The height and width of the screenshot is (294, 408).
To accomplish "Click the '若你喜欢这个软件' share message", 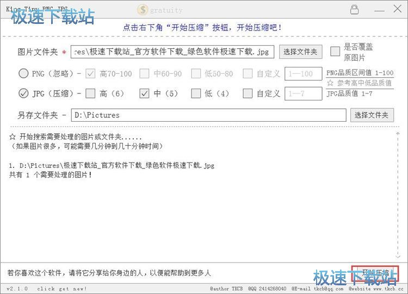I will [x=109, y=273].
